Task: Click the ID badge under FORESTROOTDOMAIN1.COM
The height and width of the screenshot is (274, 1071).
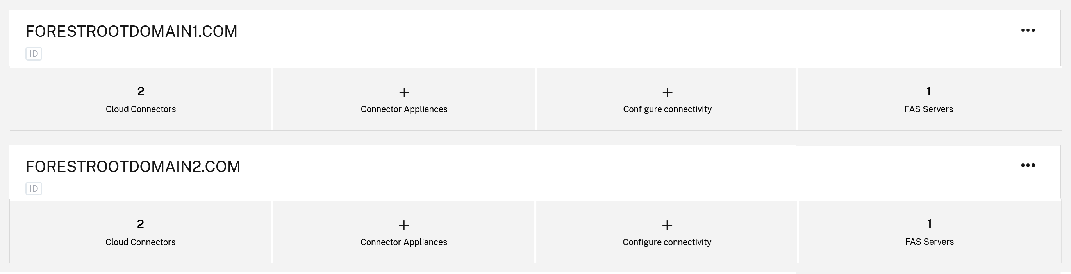Action: click(x=34, y=54)
